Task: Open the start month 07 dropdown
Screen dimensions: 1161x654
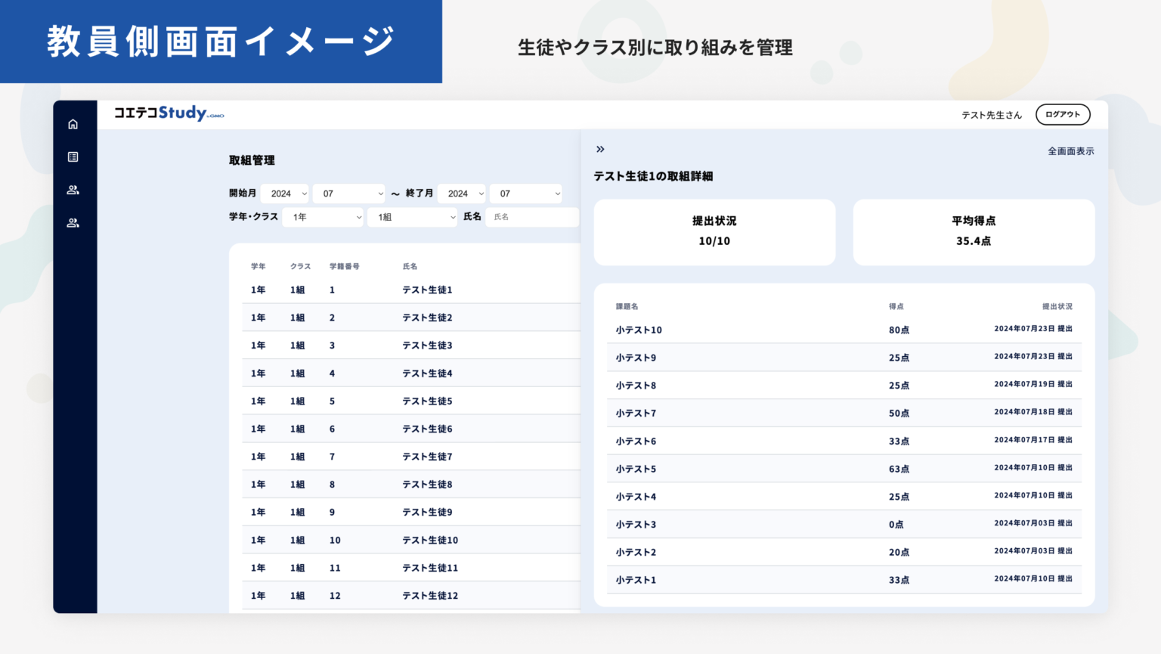Action: pos(348,193)
